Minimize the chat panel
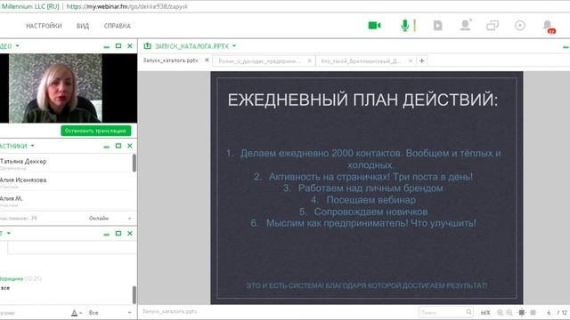570x320 pixels. 107,234
